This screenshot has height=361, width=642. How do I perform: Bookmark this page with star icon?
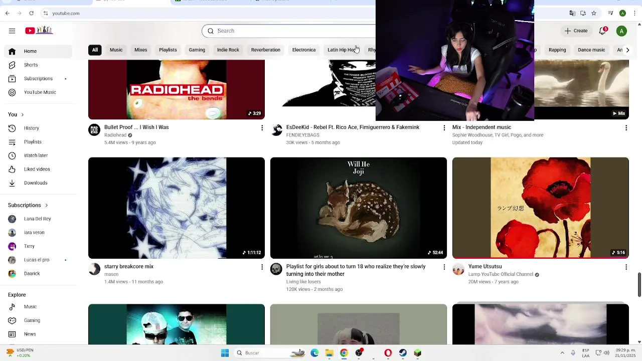click(594, 13)
